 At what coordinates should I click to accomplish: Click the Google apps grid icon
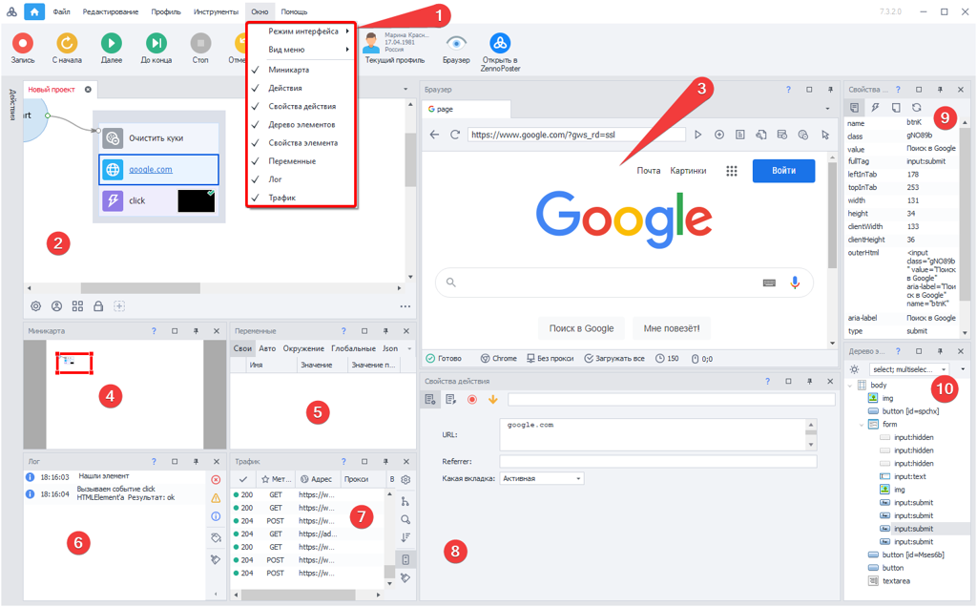point(732,171)
